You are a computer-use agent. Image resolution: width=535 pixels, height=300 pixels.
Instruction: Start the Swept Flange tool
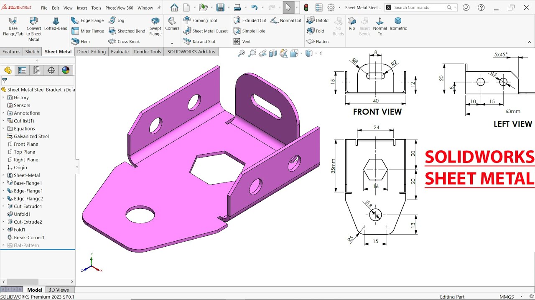click(x=155, y=27)
